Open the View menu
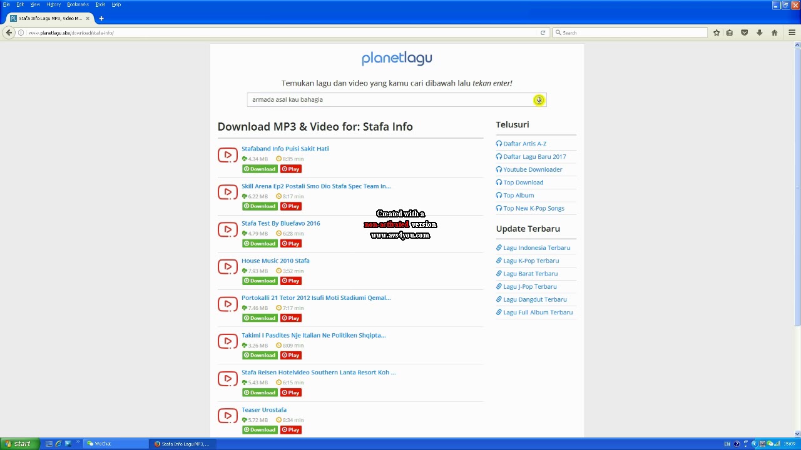 click(35, 4)
